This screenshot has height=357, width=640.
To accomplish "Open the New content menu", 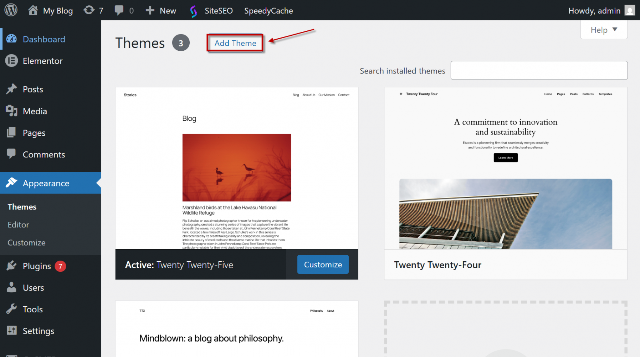I will pyautogui.click(x=161, y=11).
